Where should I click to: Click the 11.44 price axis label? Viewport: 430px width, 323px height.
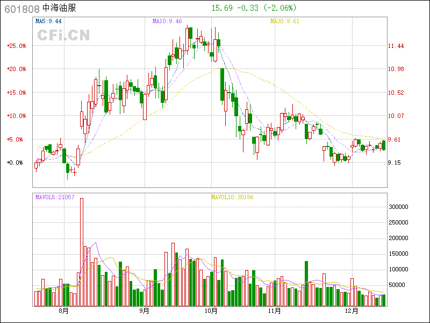[x=397, y=46]
